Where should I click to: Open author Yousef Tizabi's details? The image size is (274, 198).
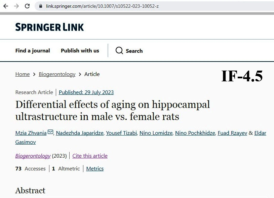point(121,133)
